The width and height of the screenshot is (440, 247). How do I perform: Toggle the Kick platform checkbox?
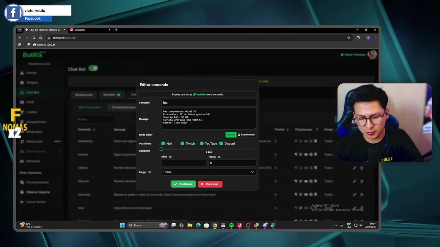pyautogui.click(x=163, y=143)
